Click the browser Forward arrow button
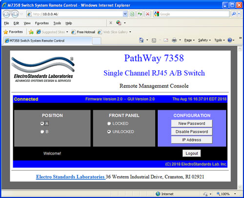This screenshot has width=244, height=198. click(15, 14)
